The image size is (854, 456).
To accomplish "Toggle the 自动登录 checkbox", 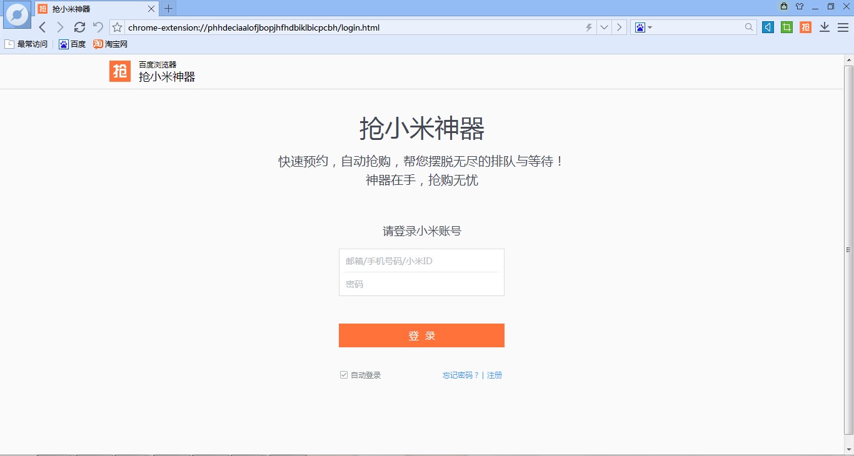I will coord(344,375).
